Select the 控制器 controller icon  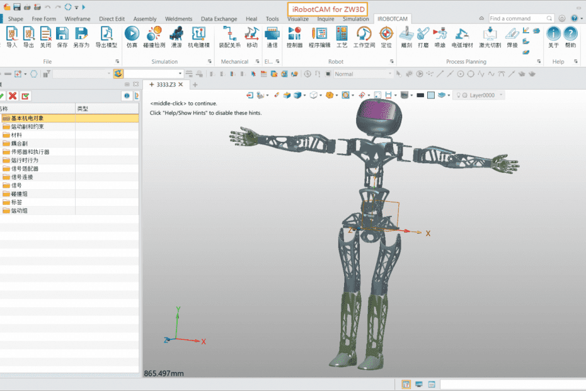[294, 33]
